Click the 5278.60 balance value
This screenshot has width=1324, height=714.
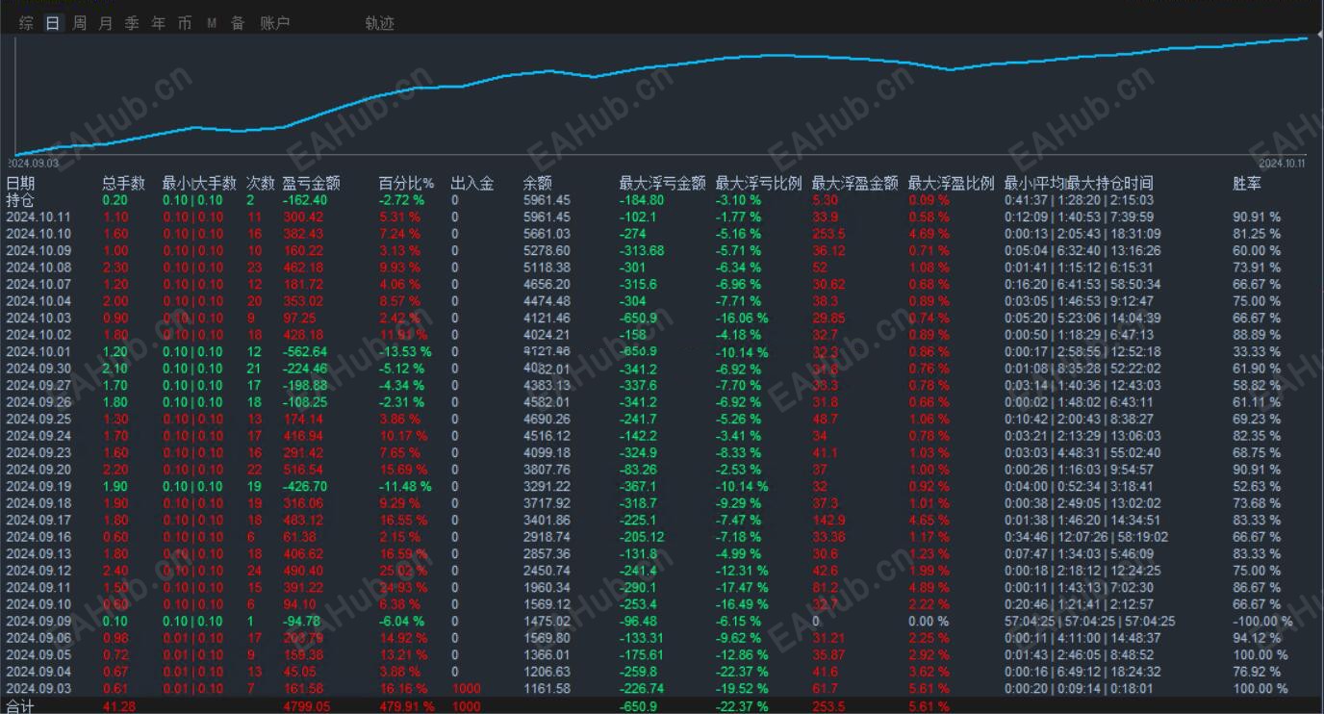pyautogui.click(x=547, y=251)
